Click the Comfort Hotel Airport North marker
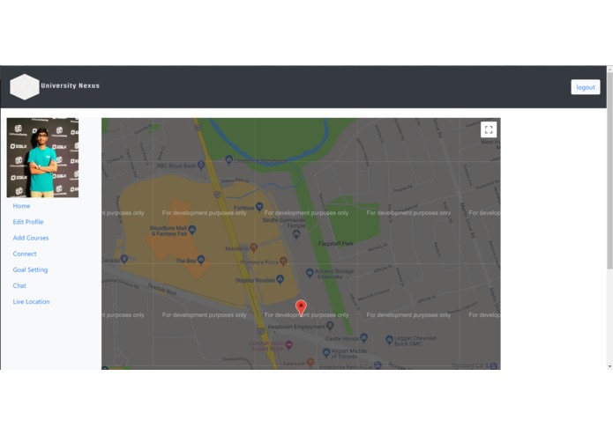 [289, 344]
